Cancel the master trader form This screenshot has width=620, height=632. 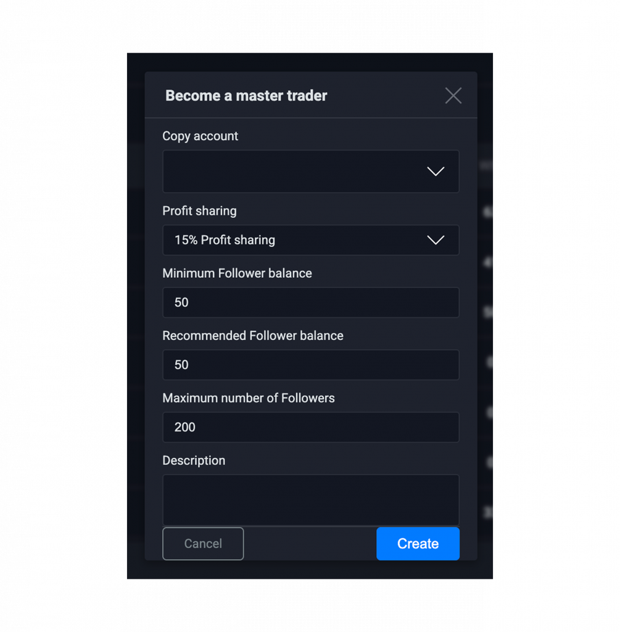pyautogui.click(x=203, y=544)
